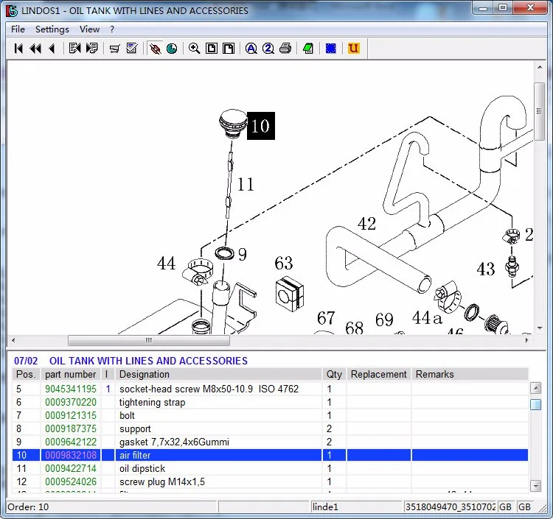553x519 pixels.
Task: Click Order: 10 in status bar
Action: [28, 507]
